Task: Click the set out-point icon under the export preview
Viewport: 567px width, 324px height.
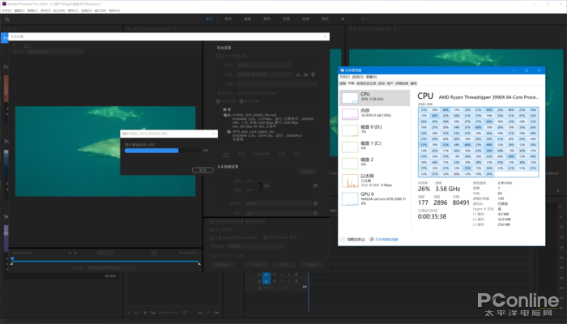Action: (75, 253)
